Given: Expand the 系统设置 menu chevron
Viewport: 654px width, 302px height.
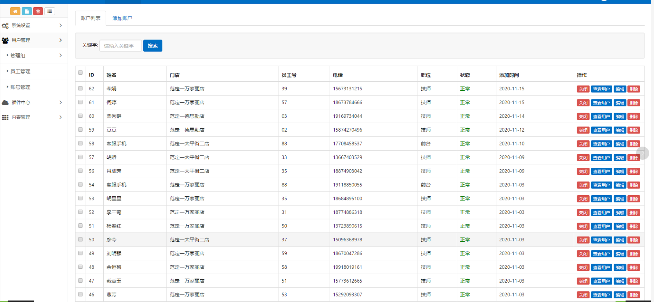Looking at the screenshot, I should pyautogui.click(x=60, y=25).
